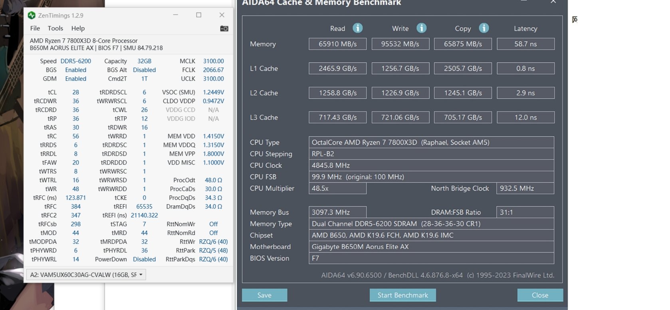This screenshot has height=310, width=670.
Task: Click the Memory Write 95532 MB/s field
Action: pyautogui.click(x=400, y=44)
